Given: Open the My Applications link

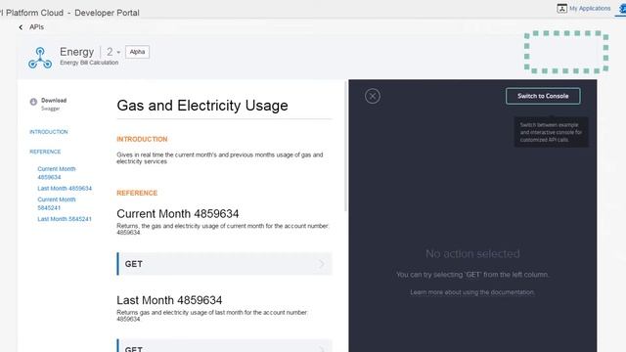Looking at the screenshot, I should (x=590, y=9).
